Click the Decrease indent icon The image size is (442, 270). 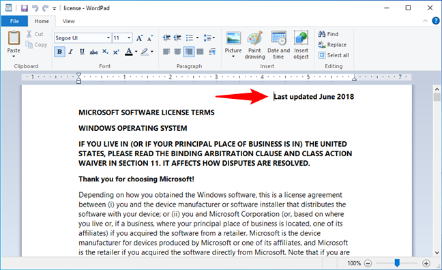(166, 37)
